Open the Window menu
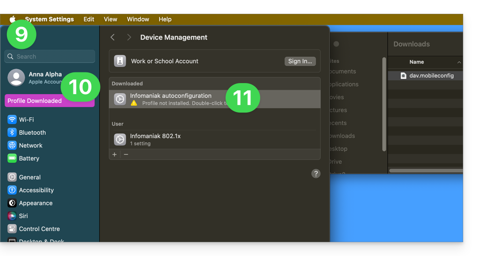The height and width of the screenshot is (256, 477). (138, 19)
